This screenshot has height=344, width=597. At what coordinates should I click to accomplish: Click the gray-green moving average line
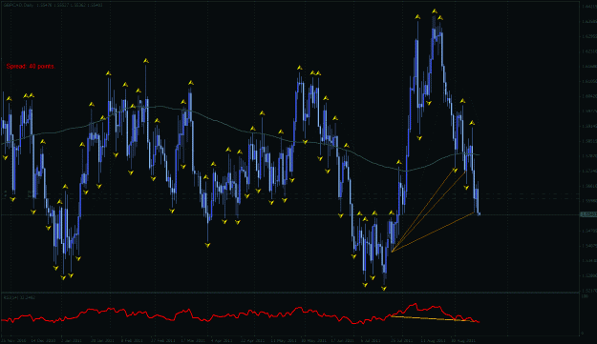240,131
